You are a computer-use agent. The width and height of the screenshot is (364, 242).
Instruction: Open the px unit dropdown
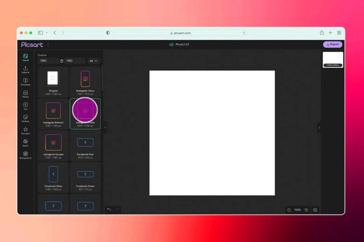pos(94,60)
